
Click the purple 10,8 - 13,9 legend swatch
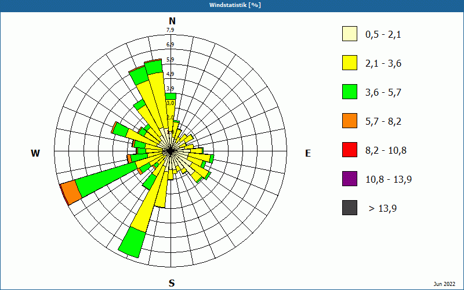point(350,179)
